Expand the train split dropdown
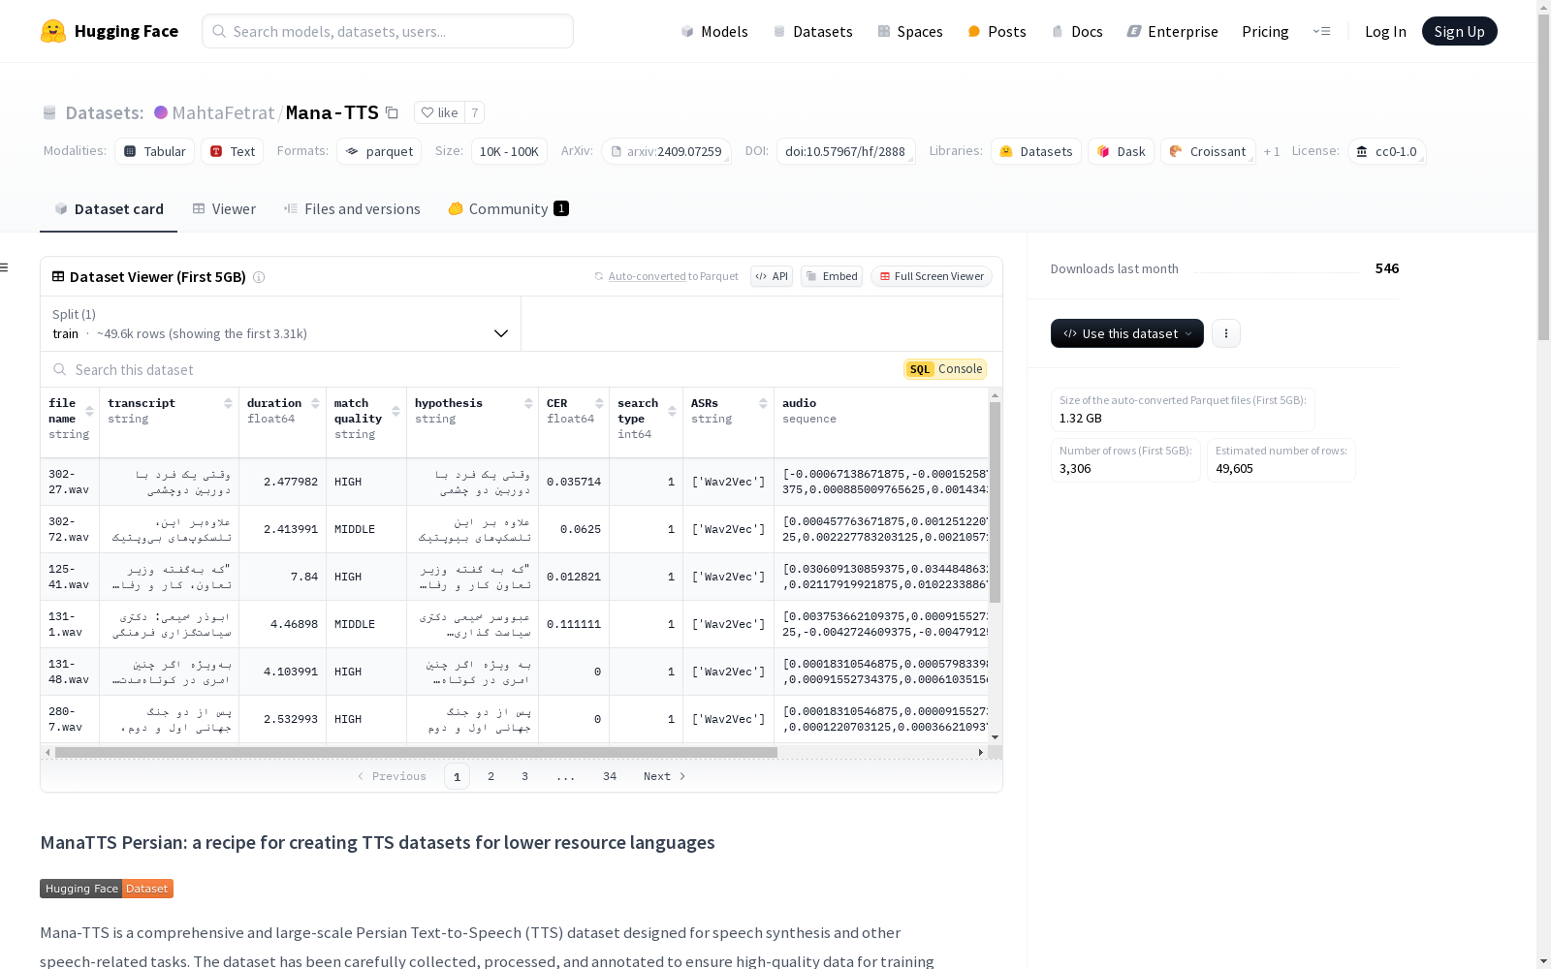 pyautogui.click(x=281, y=324)
